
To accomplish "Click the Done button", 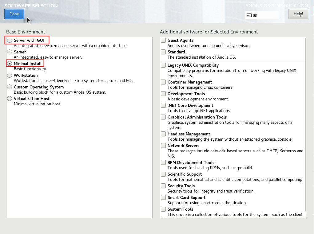I will [x=14, y=14].
